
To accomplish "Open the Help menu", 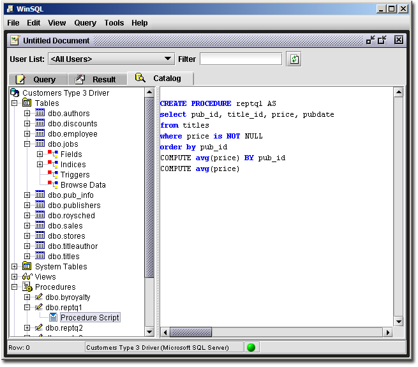I will pos(139,23).
